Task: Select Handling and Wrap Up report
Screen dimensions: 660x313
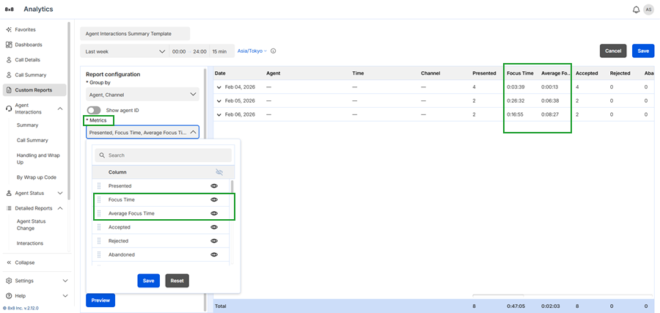Action: click(37, 159)
